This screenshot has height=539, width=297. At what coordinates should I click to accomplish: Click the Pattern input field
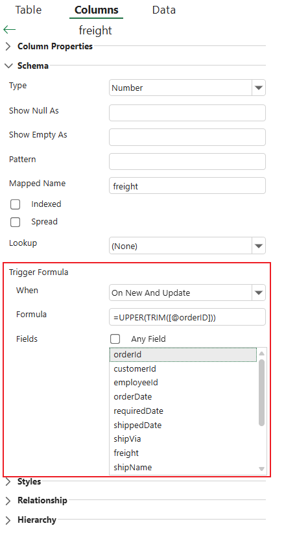(x=187, y=162)
